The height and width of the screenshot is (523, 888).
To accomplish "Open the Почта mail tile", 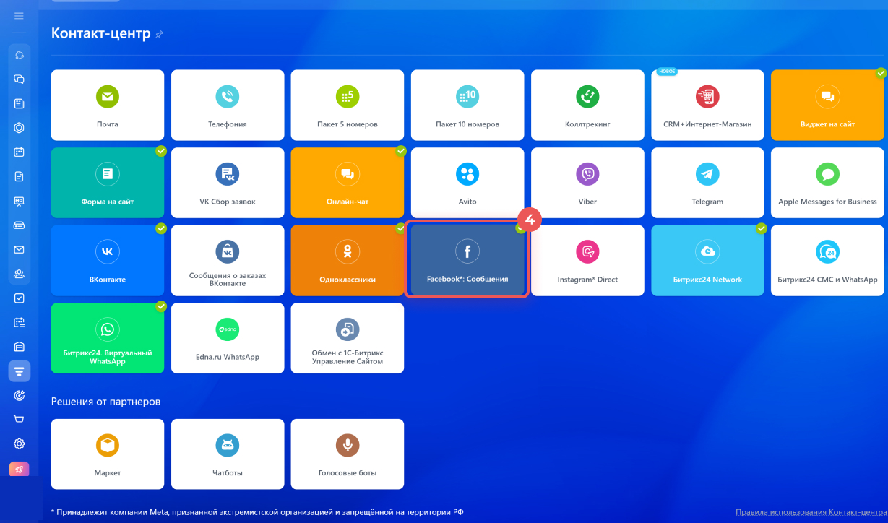I will coord(107,105).
